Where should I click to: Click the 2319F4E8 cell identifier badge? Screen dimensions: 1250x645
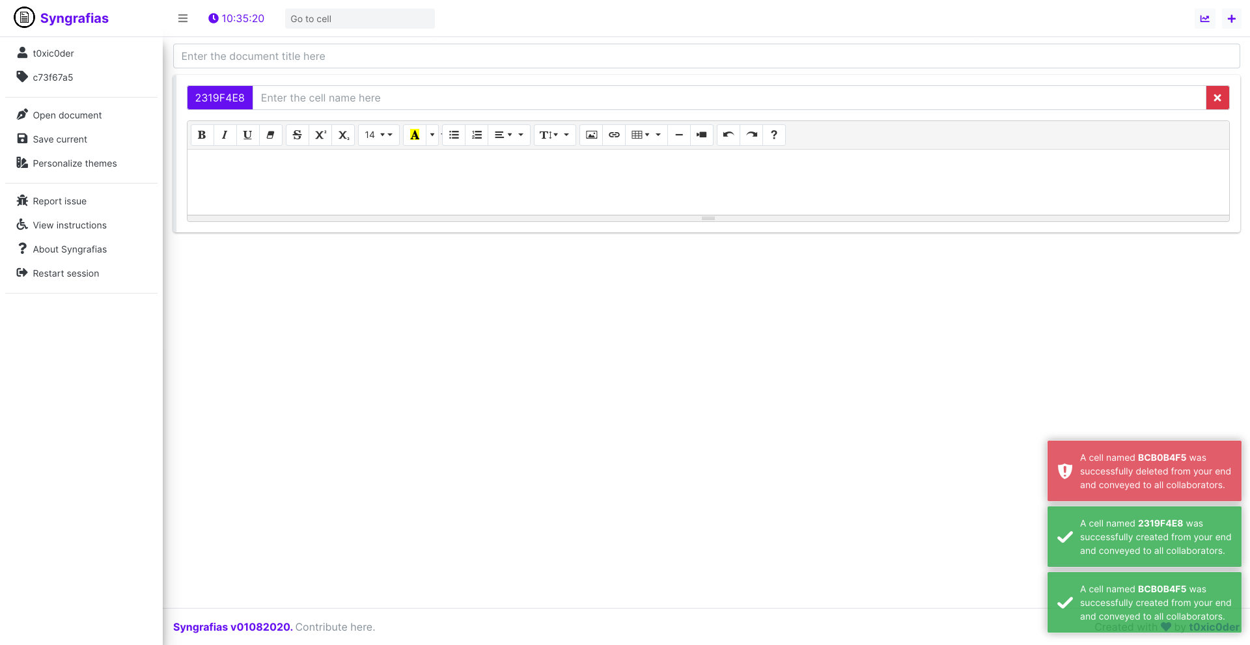pos(220,98)
